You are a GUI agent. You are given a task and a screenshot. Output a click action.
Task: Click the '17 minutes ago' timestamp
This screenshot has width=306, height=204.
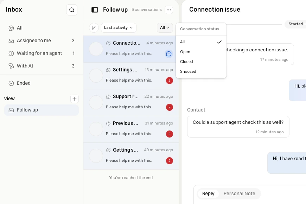pos(274,60)
